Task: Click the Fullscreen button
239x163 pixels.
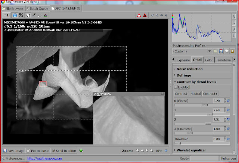Action: tap(228, 159)
